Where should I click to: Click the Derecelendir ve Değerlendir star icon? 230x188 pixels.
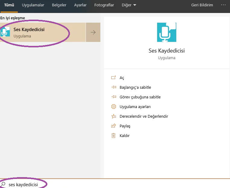coord(114,116)
